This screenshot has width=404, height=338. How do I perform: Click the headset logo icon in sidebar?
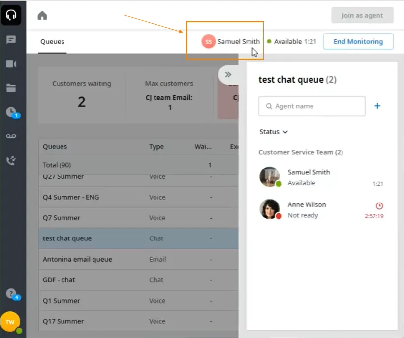tap(11, 15)
